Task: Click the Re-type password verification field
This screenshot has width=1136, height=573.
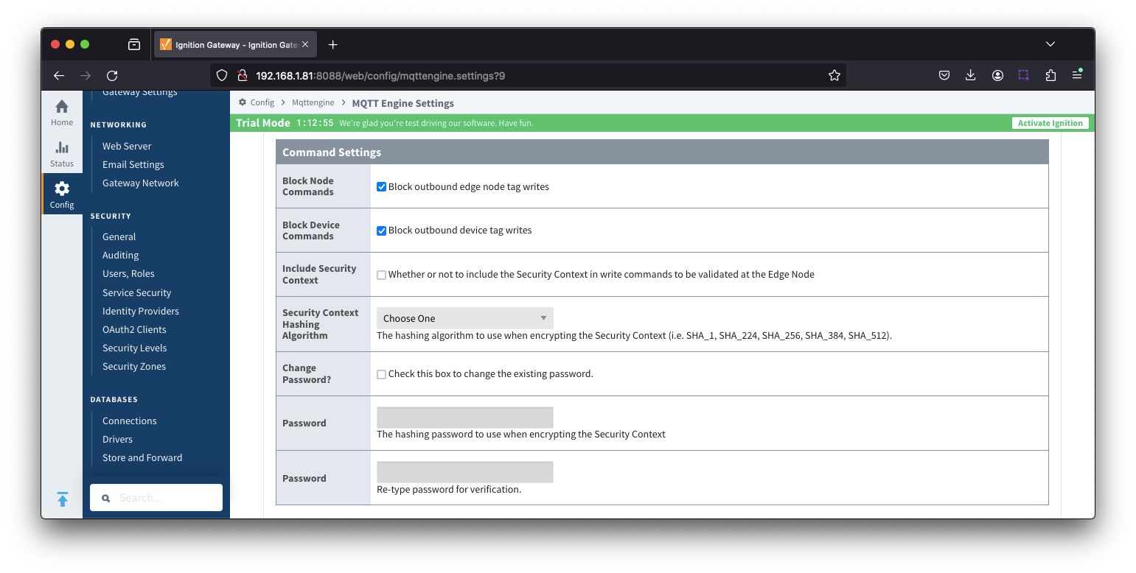Action: point(464,472)
